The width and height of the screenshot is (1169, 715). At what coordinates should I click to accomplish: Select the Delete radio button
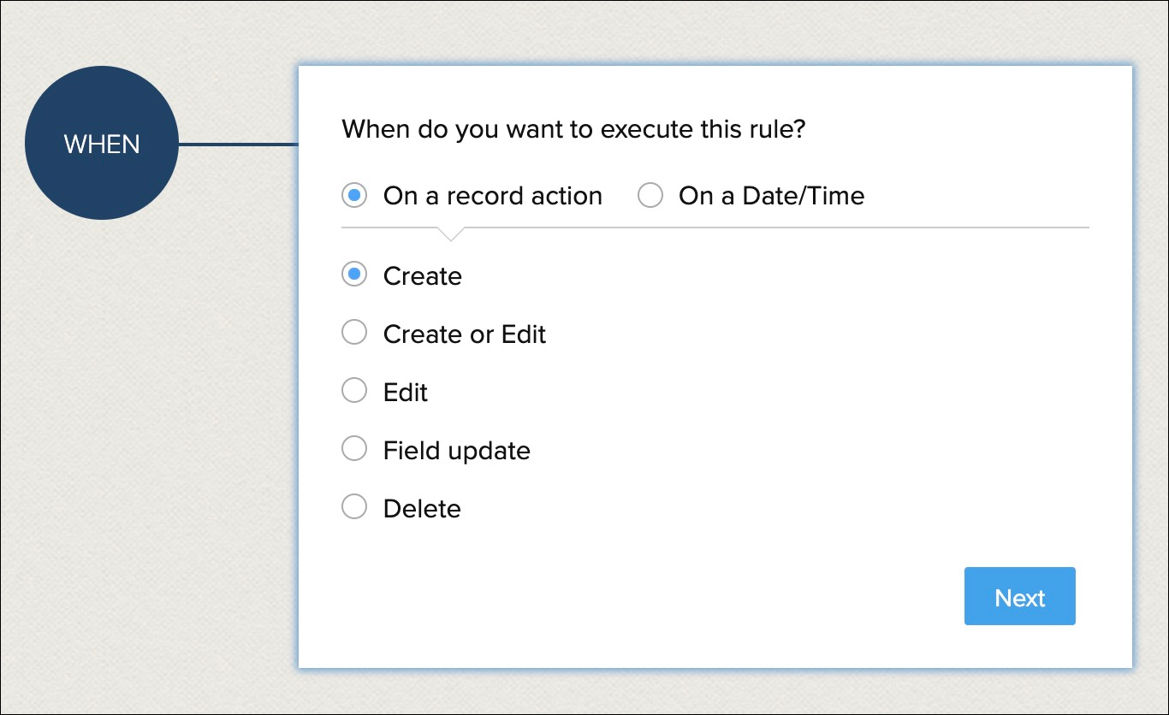(x=354, y=507)
